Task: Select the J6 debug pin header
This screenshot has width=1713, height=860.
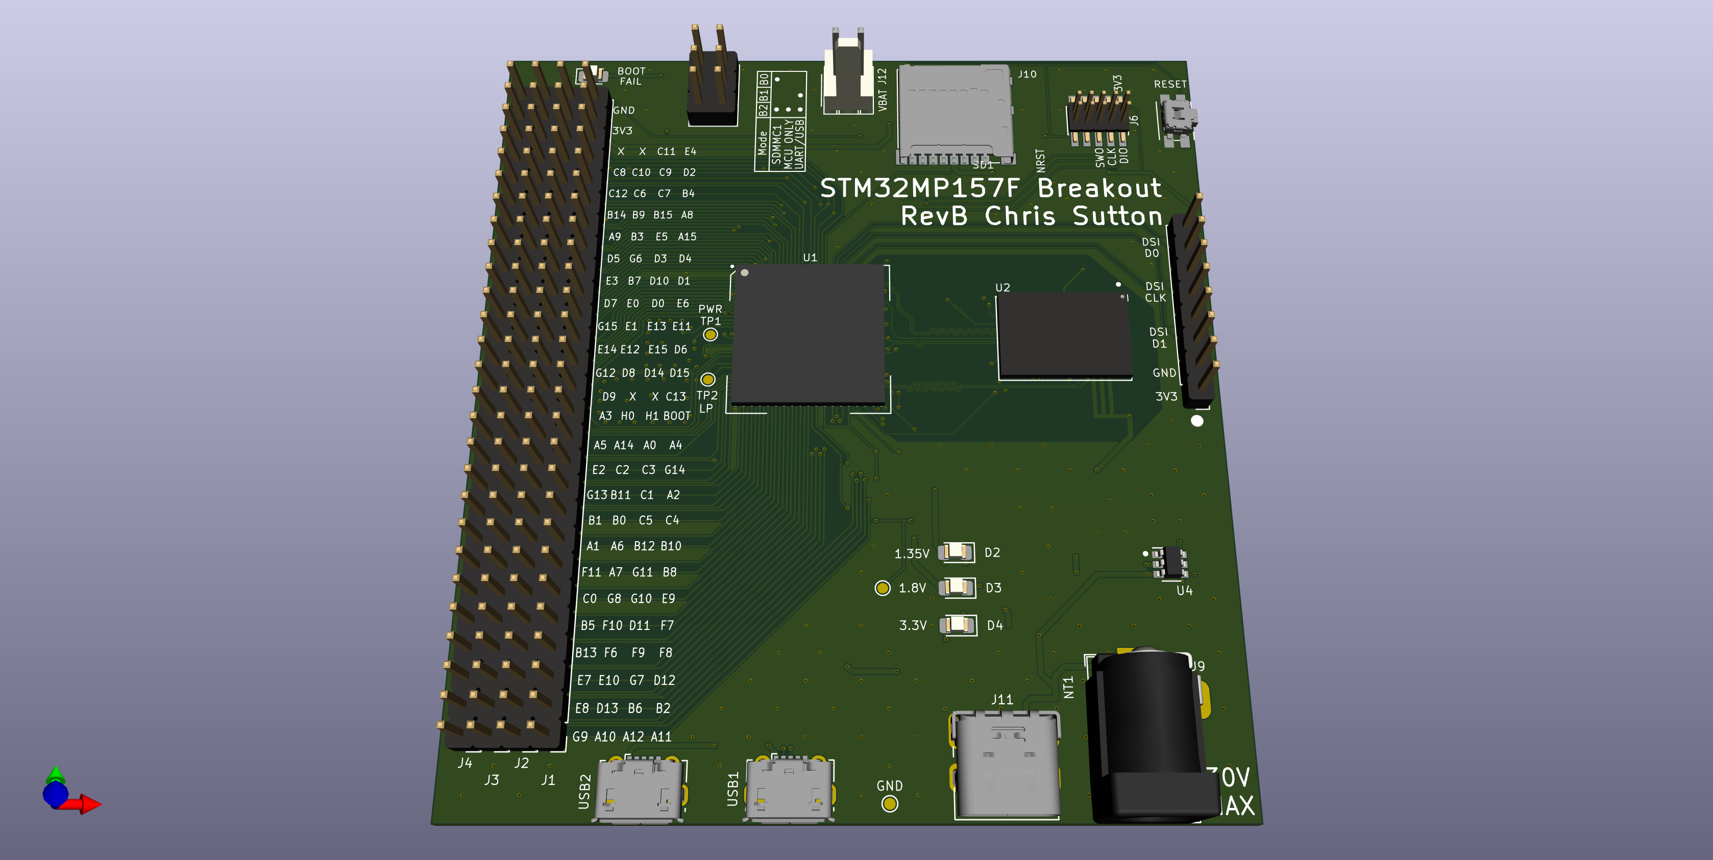Action: [x=1098, y=118]
